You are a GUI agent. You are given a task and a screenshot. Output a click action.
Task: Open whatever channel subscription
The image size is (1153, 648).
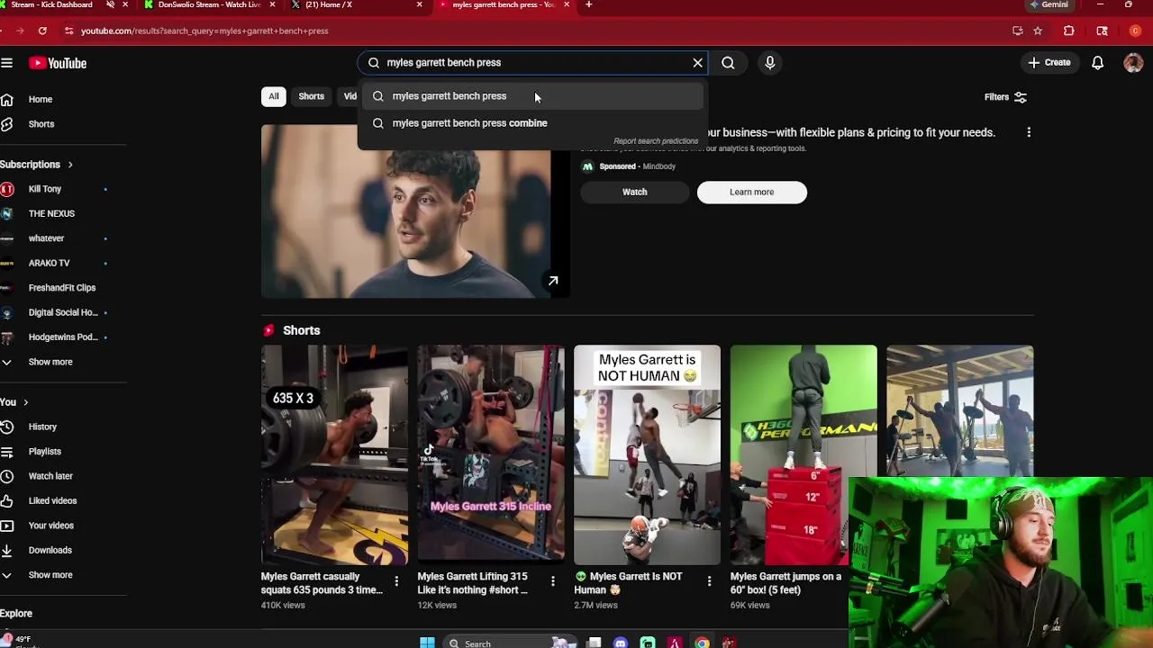[x=46, y=238]
